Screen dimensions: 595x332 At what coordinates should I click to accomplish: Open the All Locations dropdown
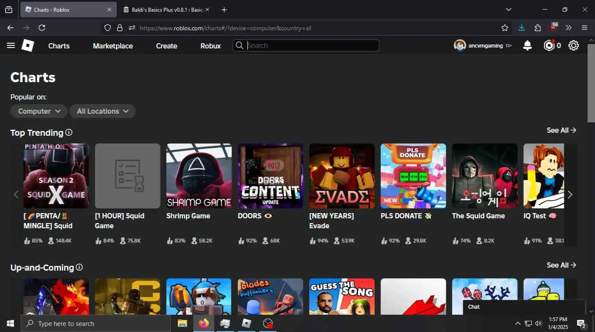click(102, 111)
